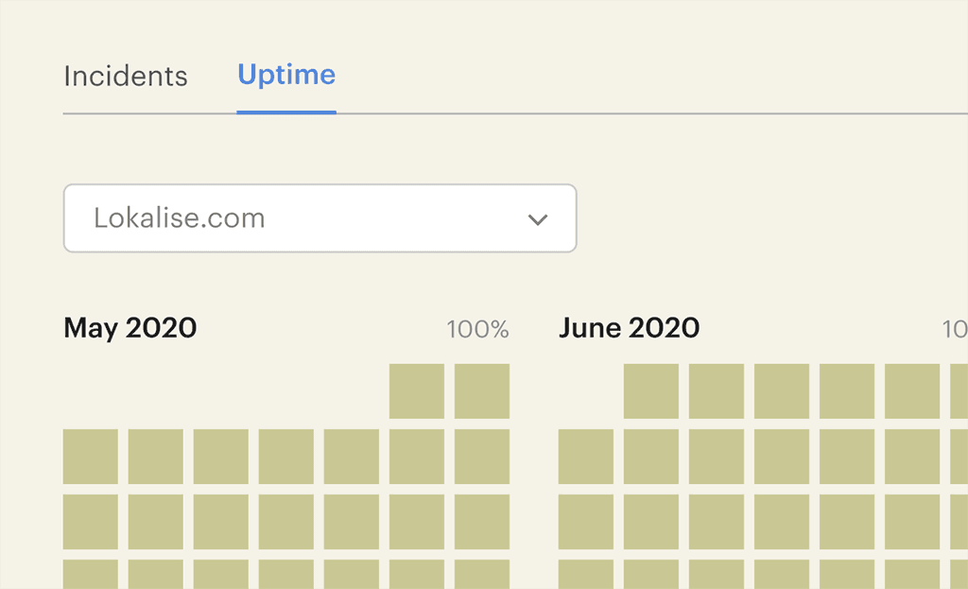Switch to the Incidents tab
Image resolution: width=968 pixels, height=589 pixels.
126,76
